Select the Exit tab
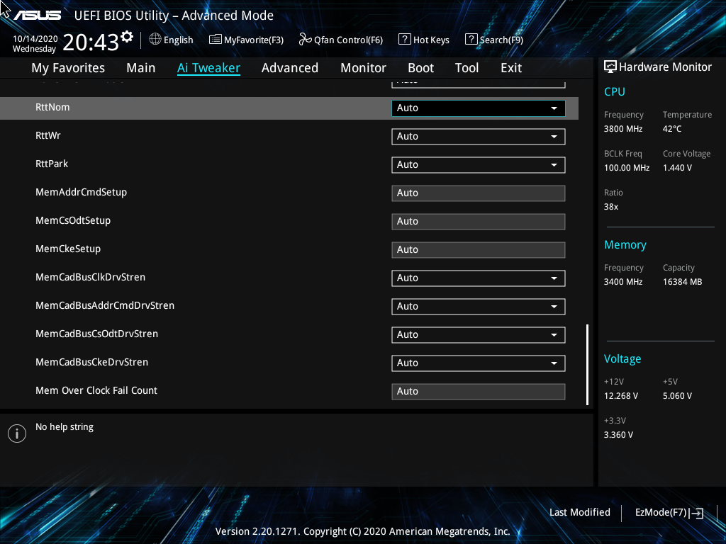This screenshot has height=544, width=726. click(511, 68)
